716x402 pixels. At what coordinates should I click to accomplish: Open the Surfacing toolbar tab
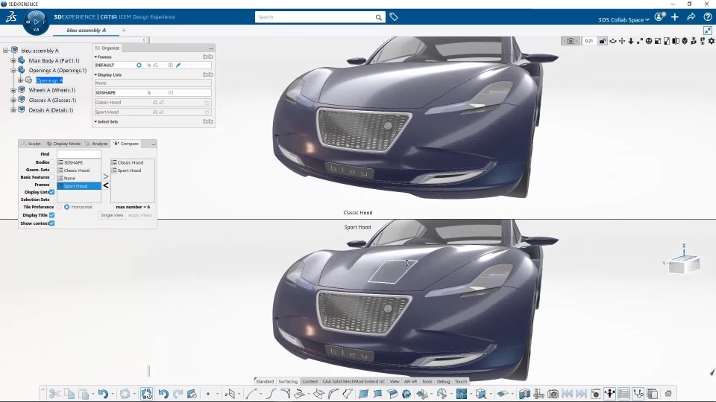288,381
